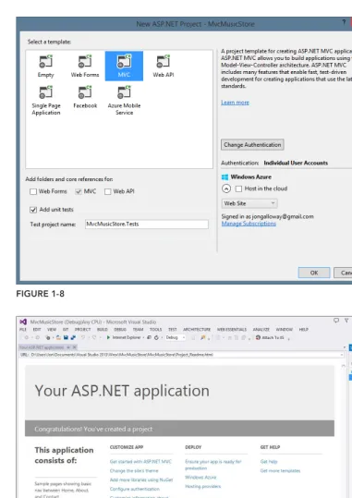352x498 pixels.
Task: Enable the Web Forms checkbox
Action: coord(33,191)
